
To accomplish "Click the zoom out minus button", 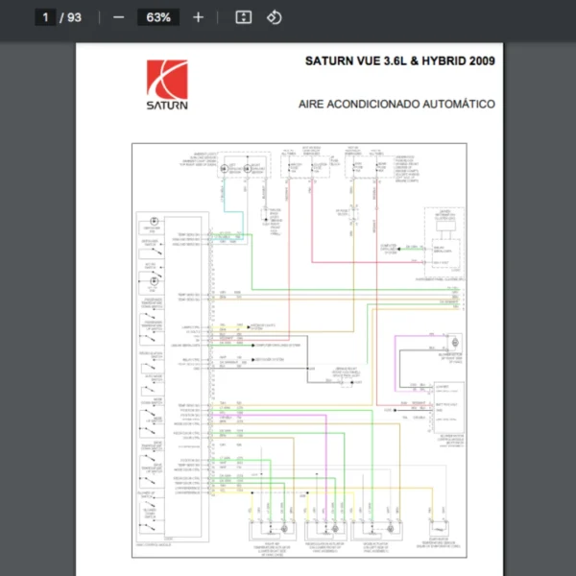I will click(x=118, y=17).
